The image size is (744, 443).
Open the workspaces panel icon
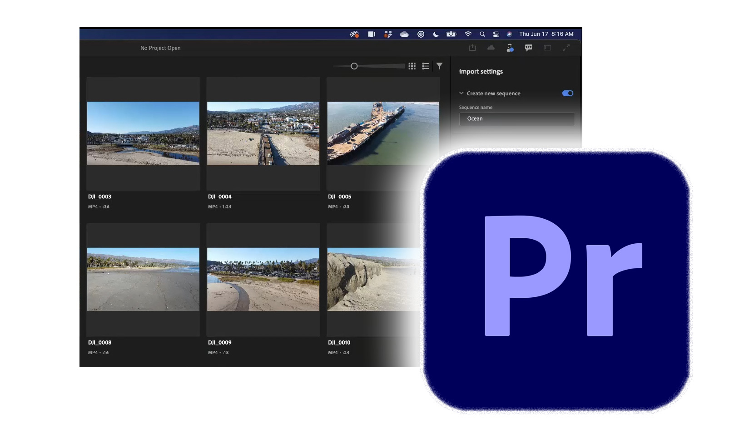(547, 48)
